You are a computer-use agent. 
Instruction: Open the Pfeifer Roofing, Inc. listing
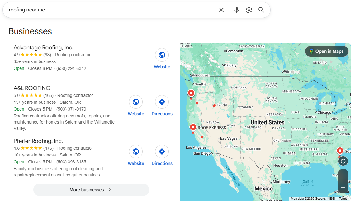coord(38,141)
